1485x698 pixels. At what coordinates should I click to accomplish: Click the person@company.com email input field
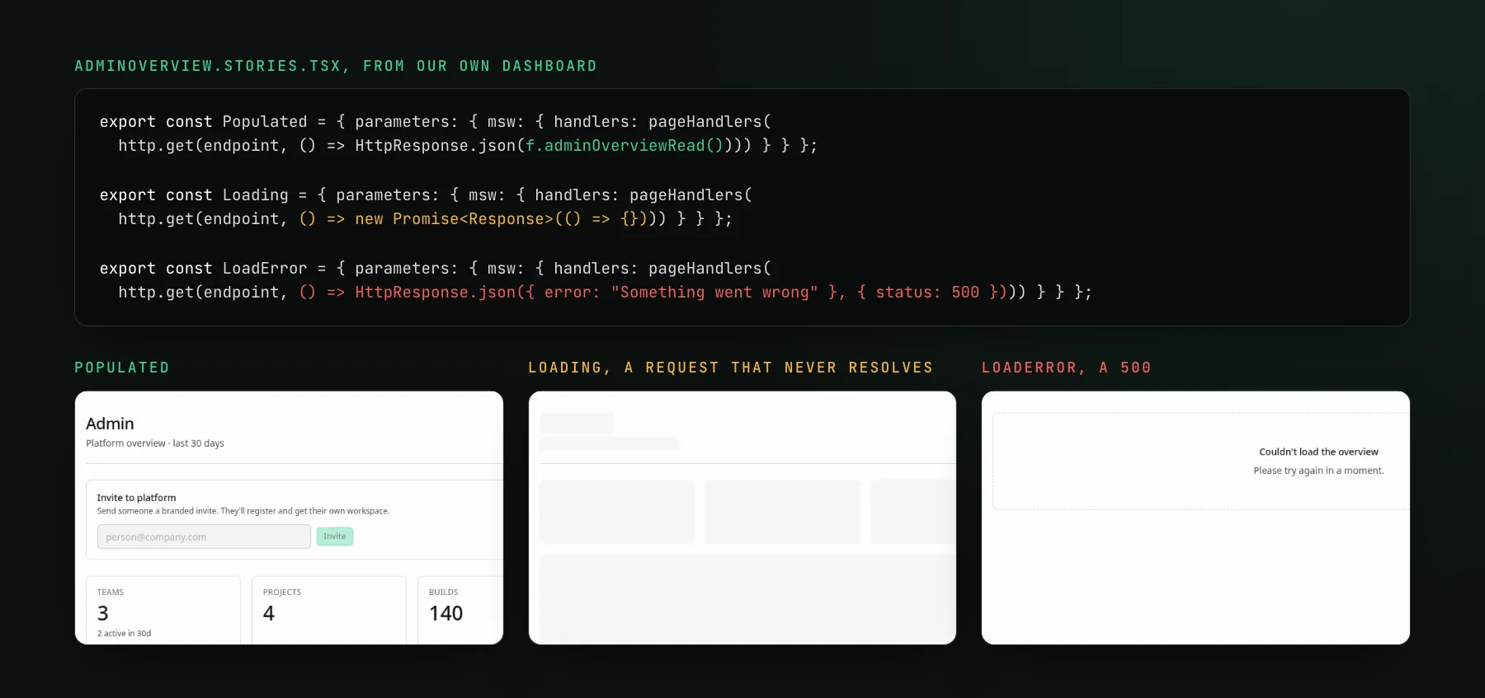coord(204,536)
